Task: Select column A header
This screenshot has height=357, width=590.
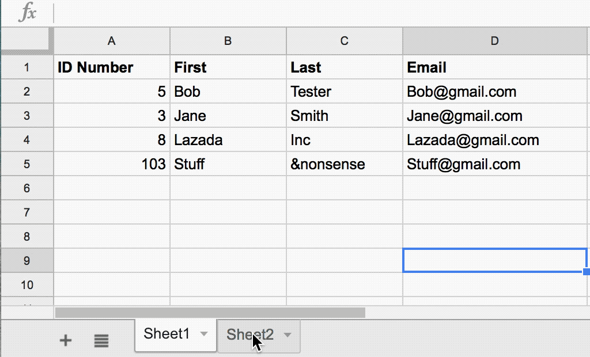Action: coord(111,41)
